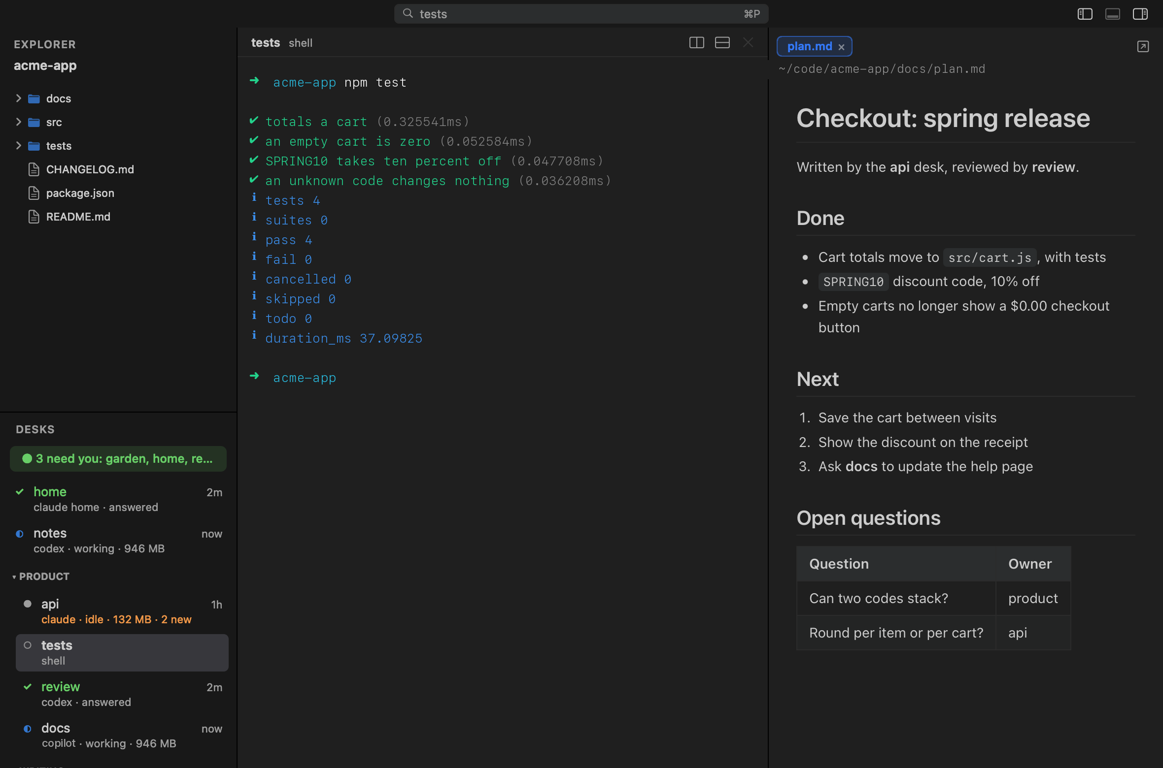Viewport: 1163px width, 768px height.
Task: Click the 'Checkout: spring release' heading
Action: (x=943, y=118)
